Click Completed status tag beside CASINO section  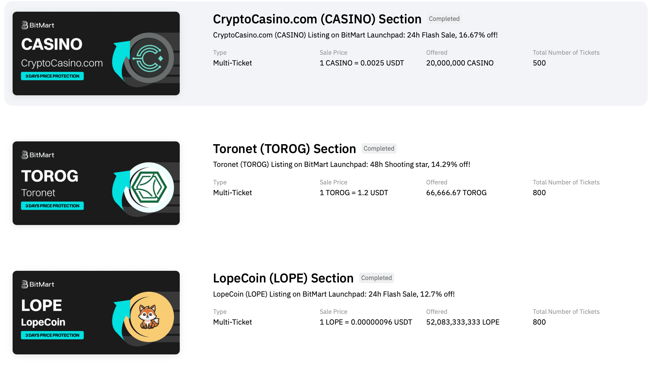tap(444, 19)
